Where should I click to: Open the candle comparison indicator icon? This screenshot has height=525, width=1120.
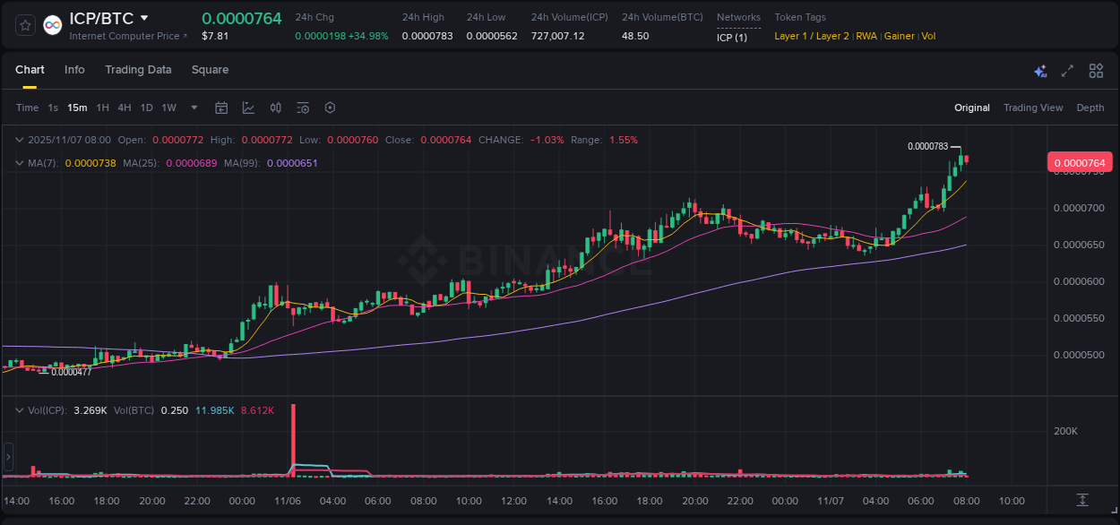tap(276, 108)
